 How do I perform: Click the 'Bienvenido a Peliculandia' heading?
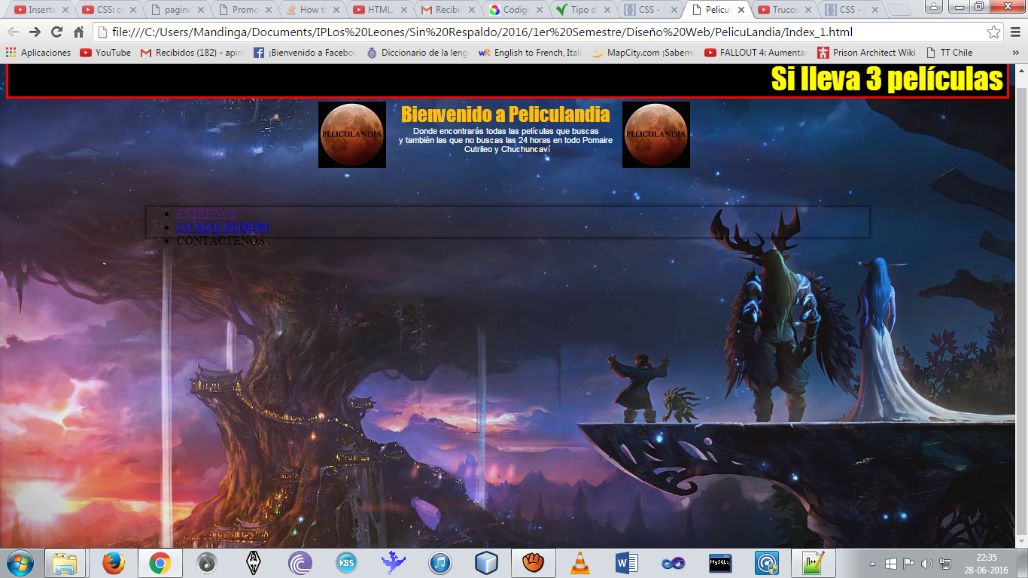click(x=505, y=114)
